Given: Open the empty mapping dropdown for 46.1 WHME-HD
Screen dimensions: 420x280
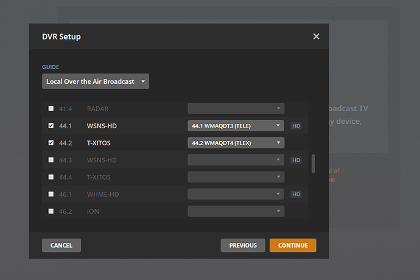Looking at the screenshot, I should 236,194.
